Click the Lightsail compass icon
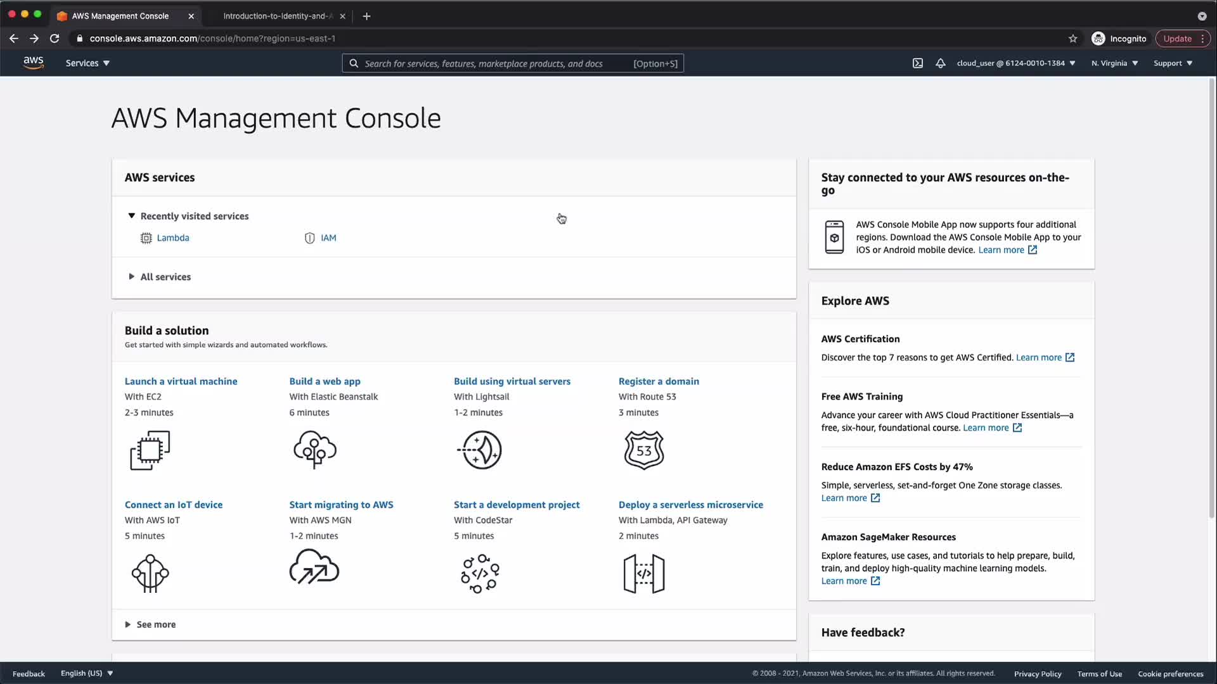This screenshot has width=1217, height=684. click(480, 450)
